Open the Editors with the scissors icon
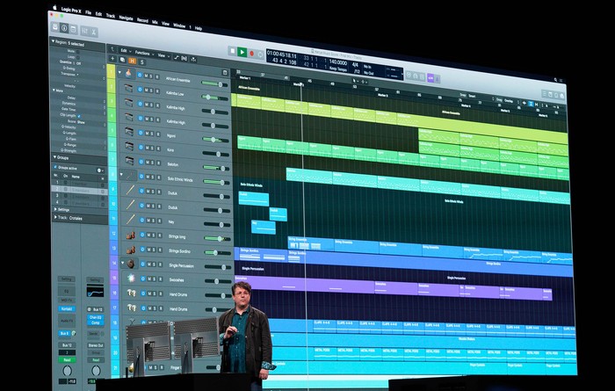This screenshot has width=615, height=391. pyautogui.click(x=94, y=33)
